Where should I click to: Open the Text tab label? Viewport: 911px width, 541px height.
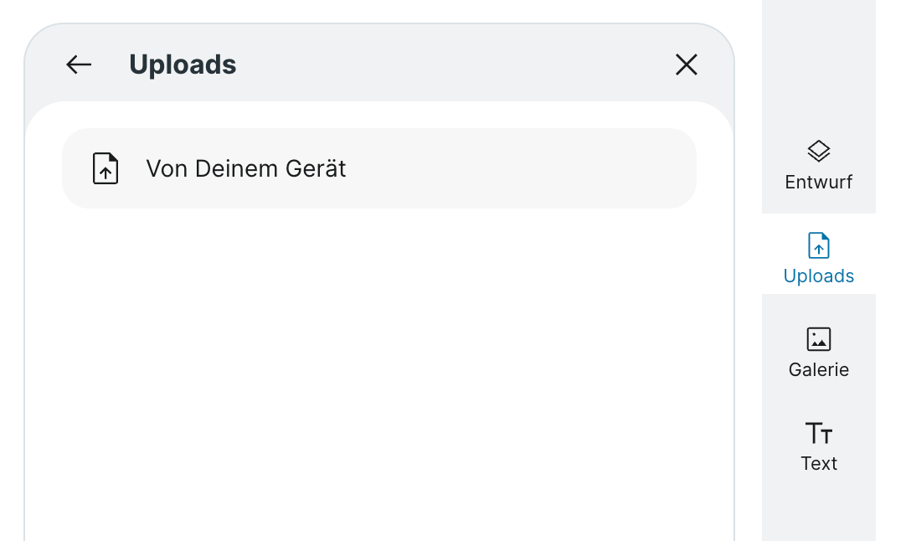[x=819, y=463]
